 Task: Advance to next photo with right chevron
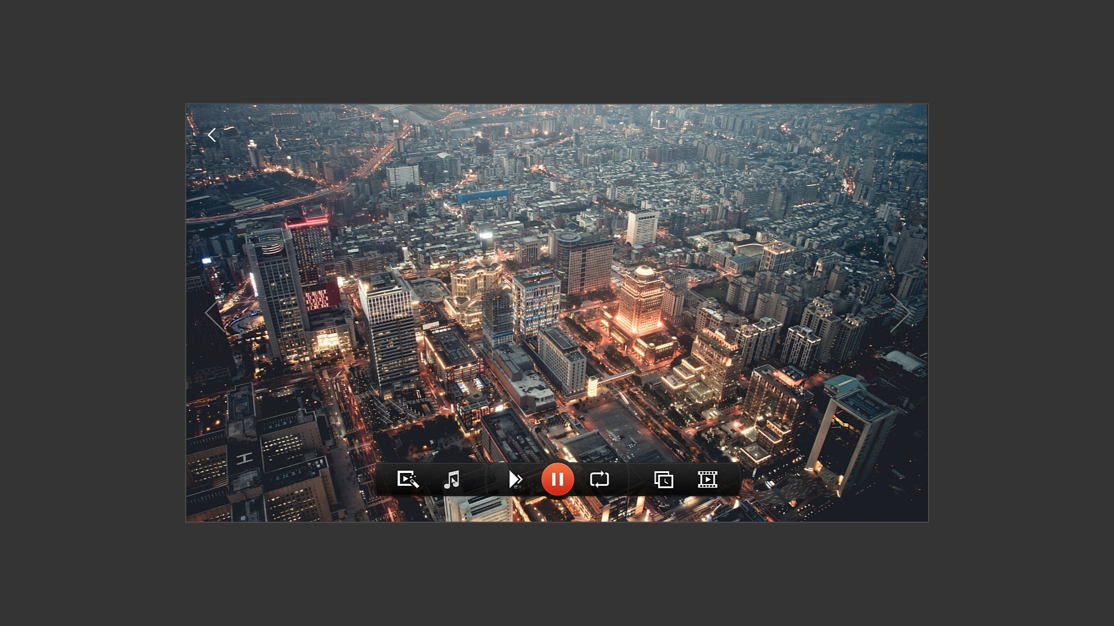point(900,314)
